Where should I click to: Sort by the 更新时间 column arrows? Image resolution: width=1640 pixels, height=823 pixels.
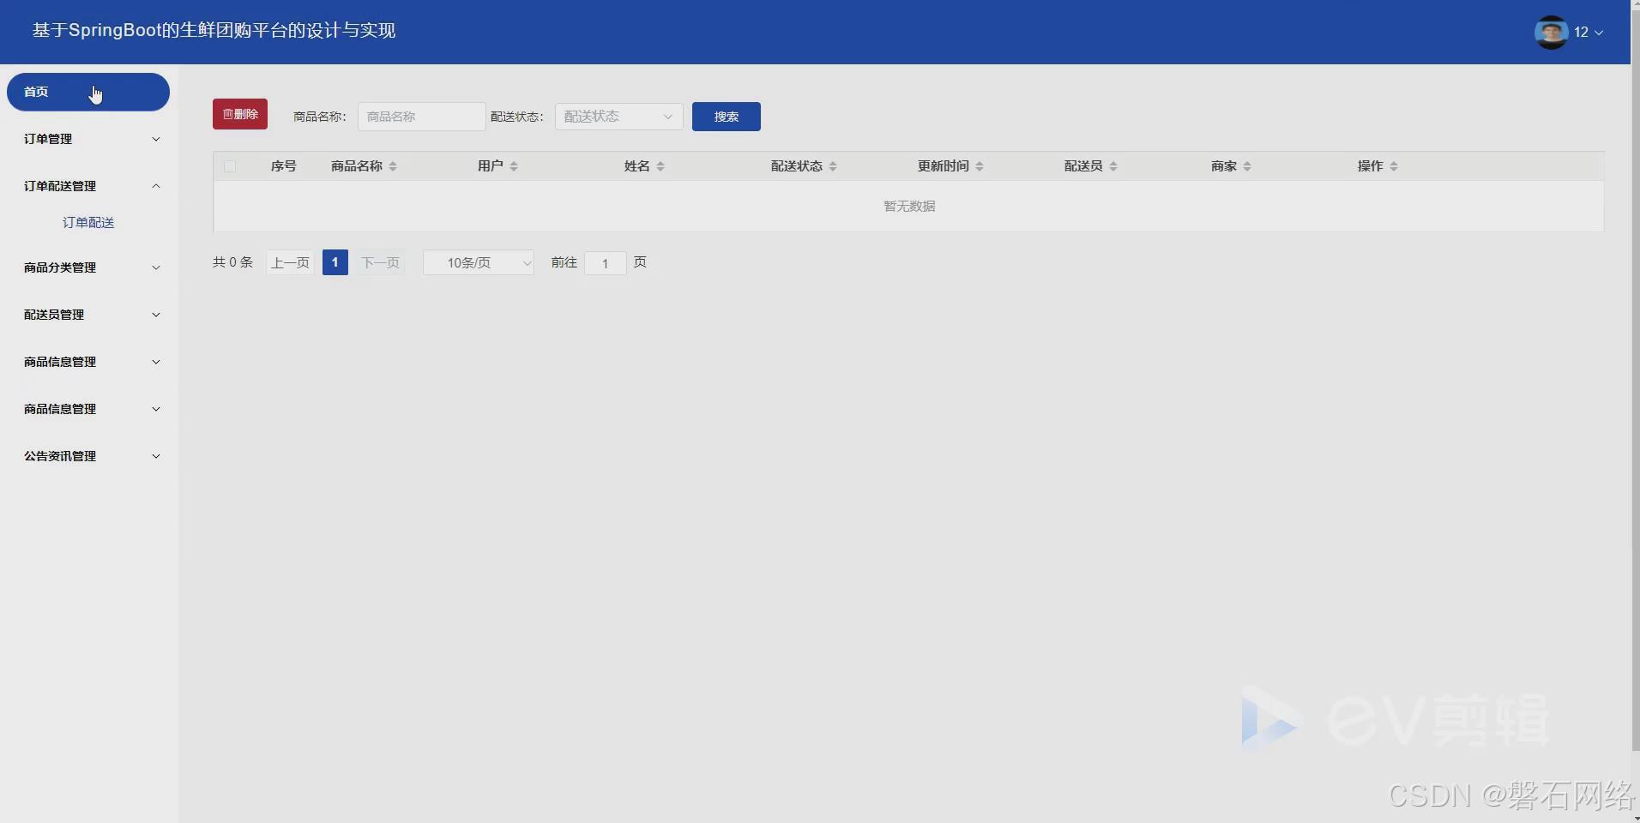coord(980,166)
